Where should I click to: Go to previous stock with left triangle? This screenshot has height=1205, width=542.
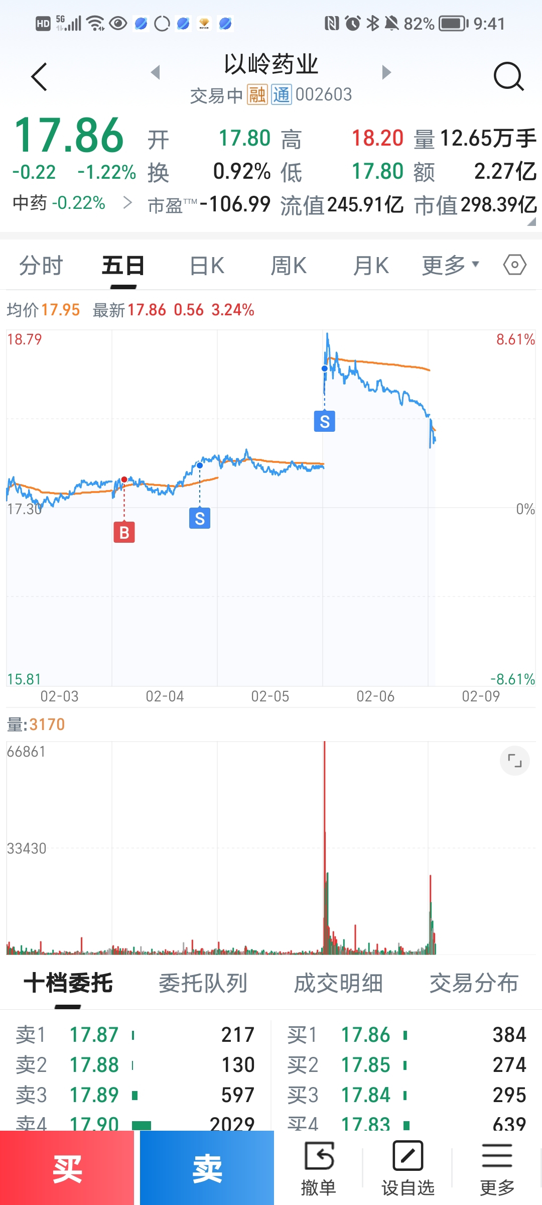point(156,72)
